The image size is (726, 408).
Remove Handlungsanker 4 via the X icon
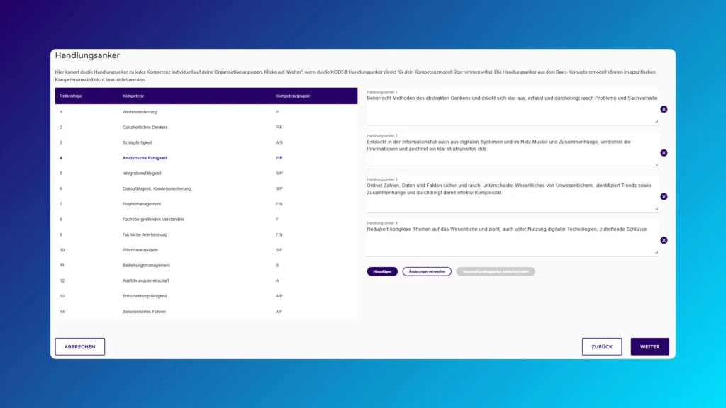664,240
